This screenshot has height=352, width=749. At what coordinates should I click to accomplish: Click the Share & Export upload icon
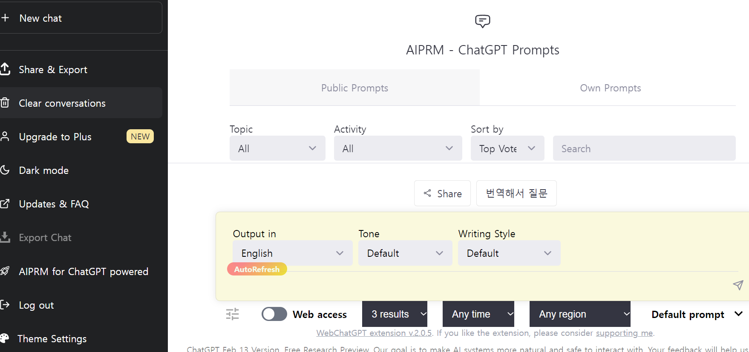point(5,69)
